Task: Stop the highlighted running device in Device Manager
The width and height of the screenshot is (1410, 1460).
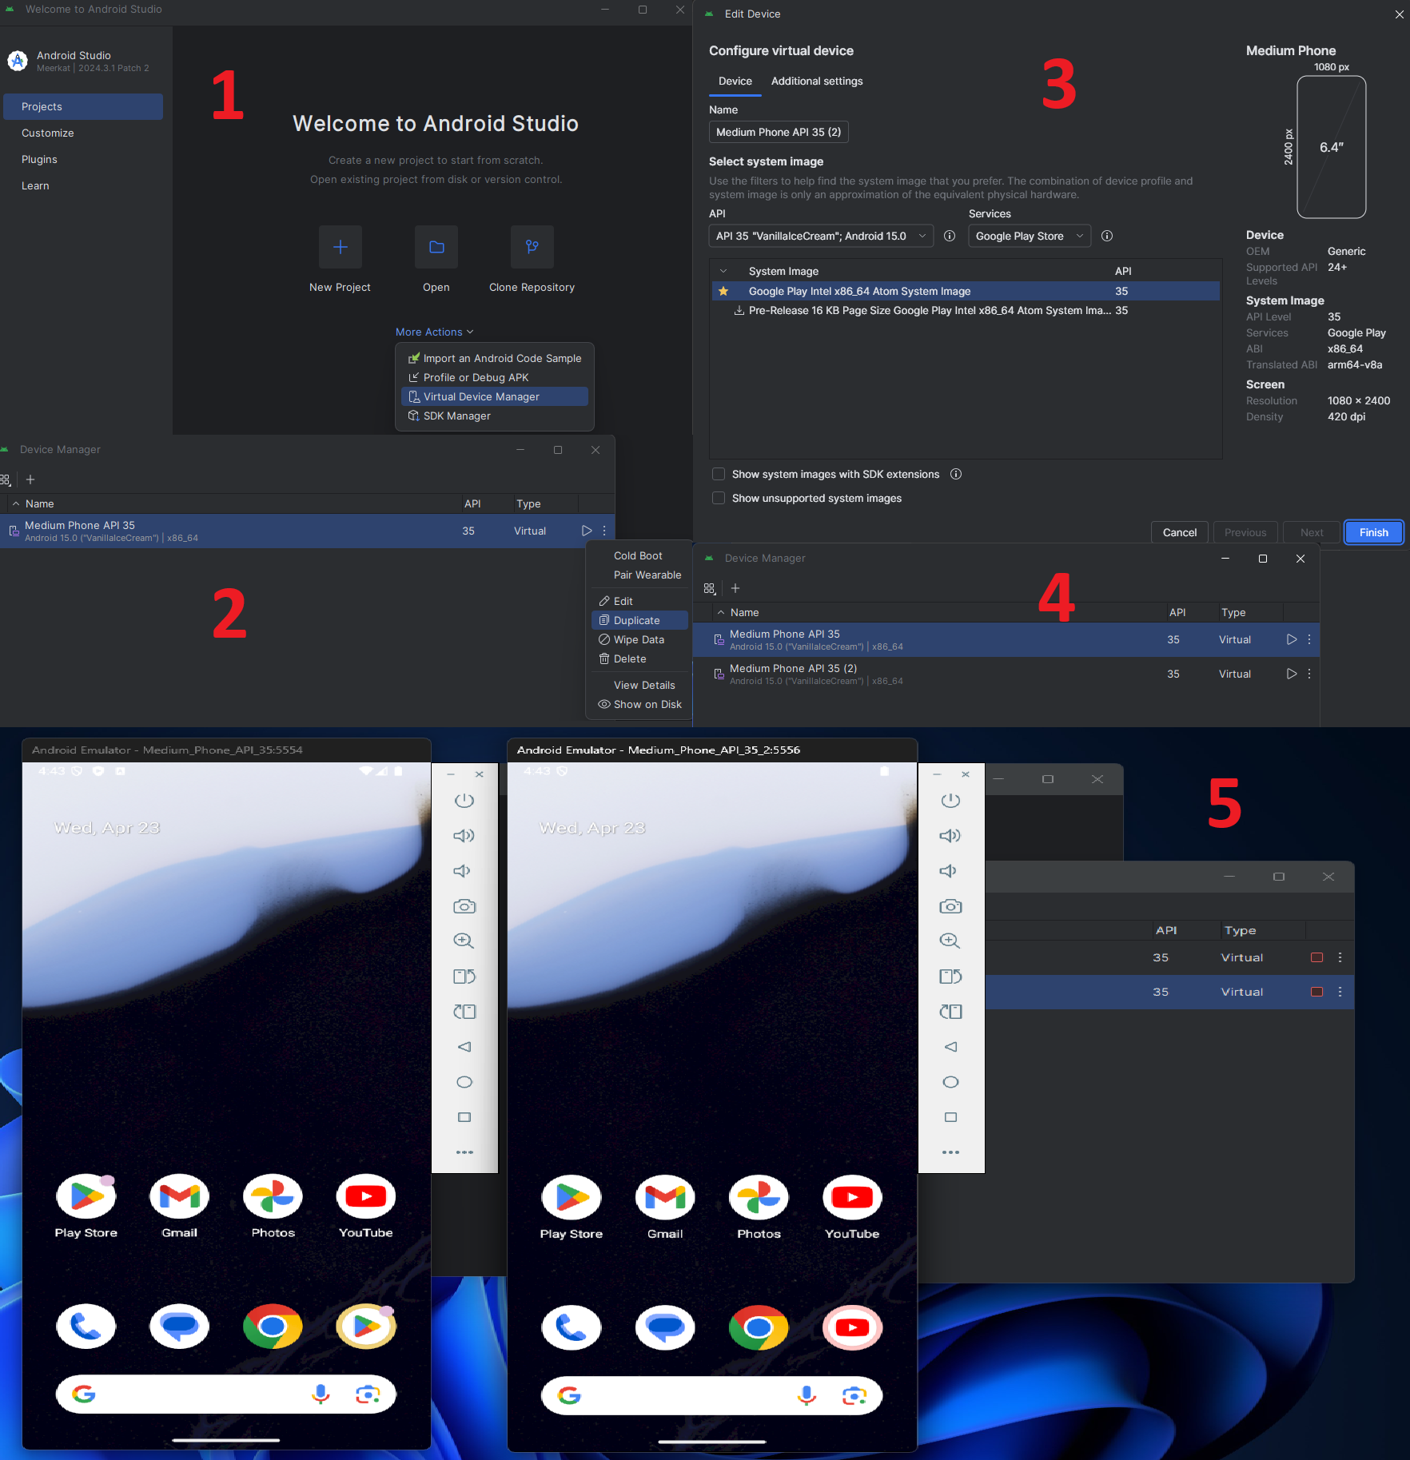Action: tap(1316, 992)
